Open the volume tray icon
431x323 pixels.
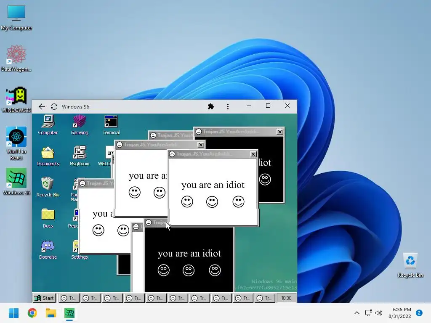pos(379,313)
